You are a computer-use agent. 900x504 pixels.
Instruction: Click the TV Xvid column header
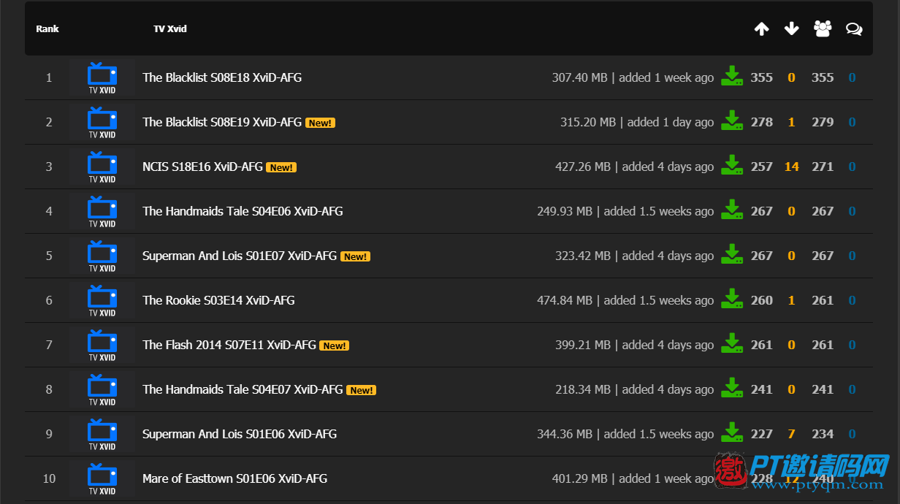170,29
